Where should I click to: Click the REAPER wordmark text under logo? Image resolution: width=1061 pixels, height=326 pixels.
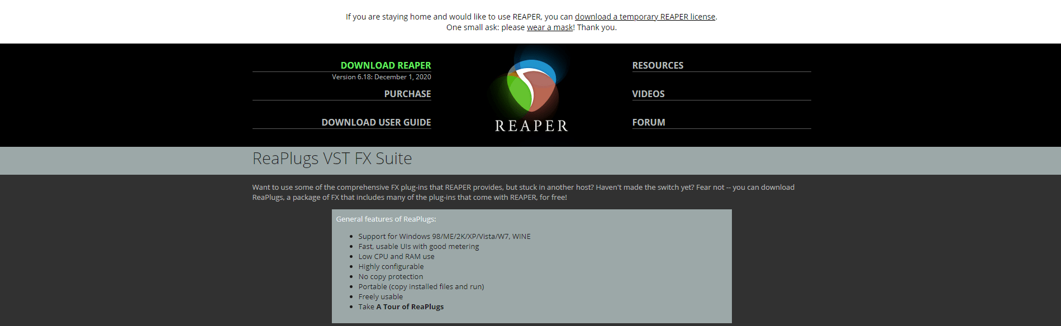531,126
